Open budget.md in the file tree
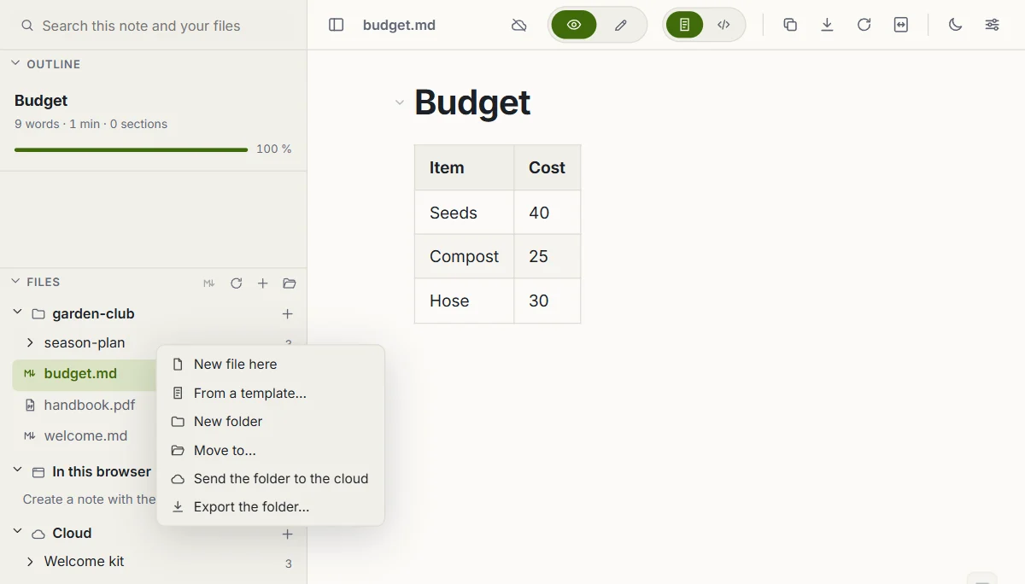Image resolution: width=1025 pixels, height=584 pixels. pyautogui.click(x=80, y=373)
